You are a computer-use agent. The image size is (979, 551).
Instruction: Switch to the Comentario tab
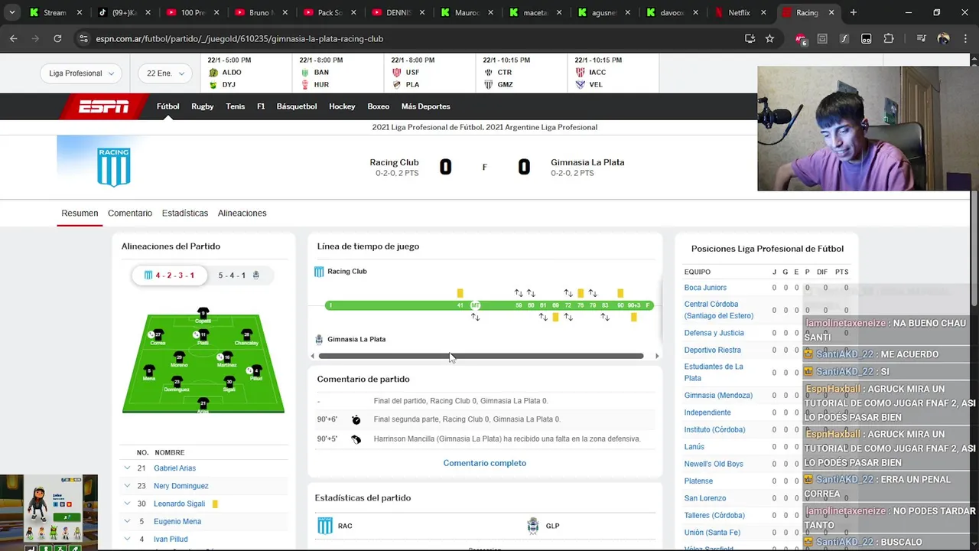(130, 213)
